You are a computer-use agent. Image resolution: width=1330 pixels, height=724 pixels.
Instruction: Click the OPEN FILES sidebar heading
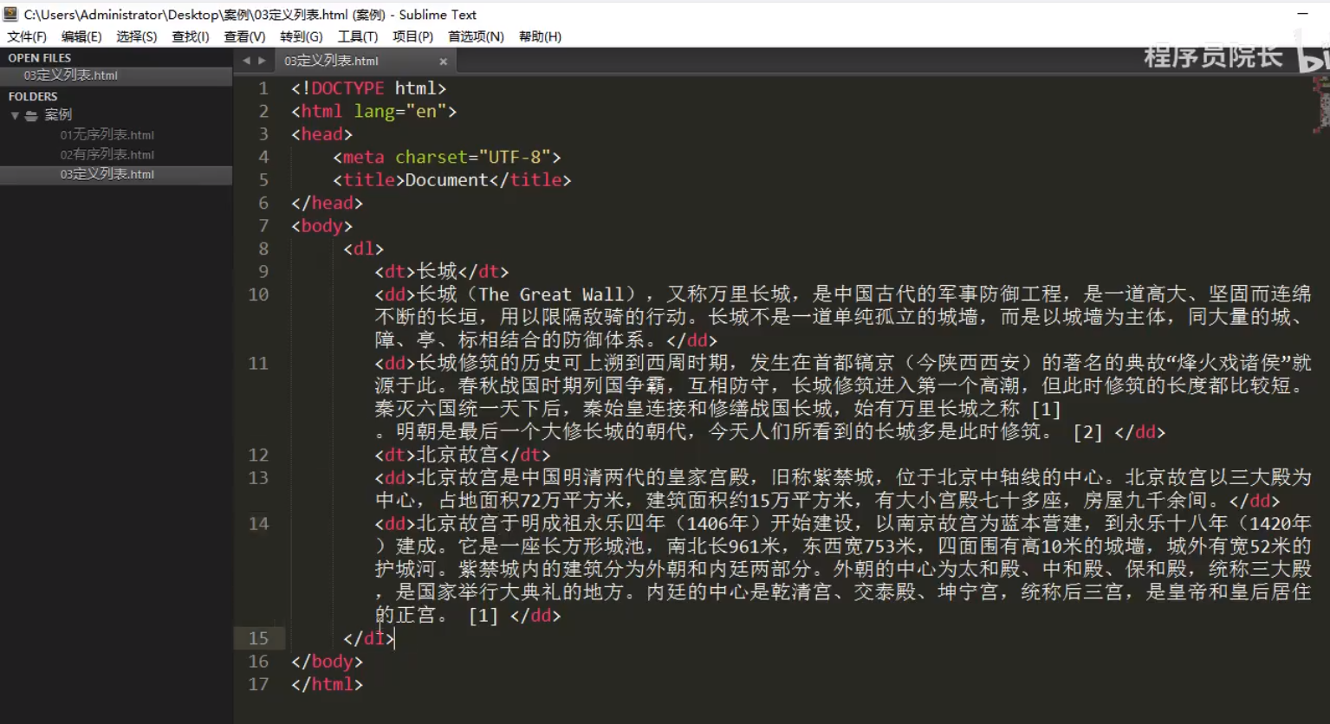(40, 58)
